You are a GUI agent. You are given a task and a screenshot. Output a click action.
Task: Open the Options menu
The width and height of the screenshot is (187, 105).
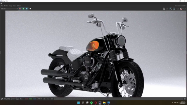click(19, 6)
